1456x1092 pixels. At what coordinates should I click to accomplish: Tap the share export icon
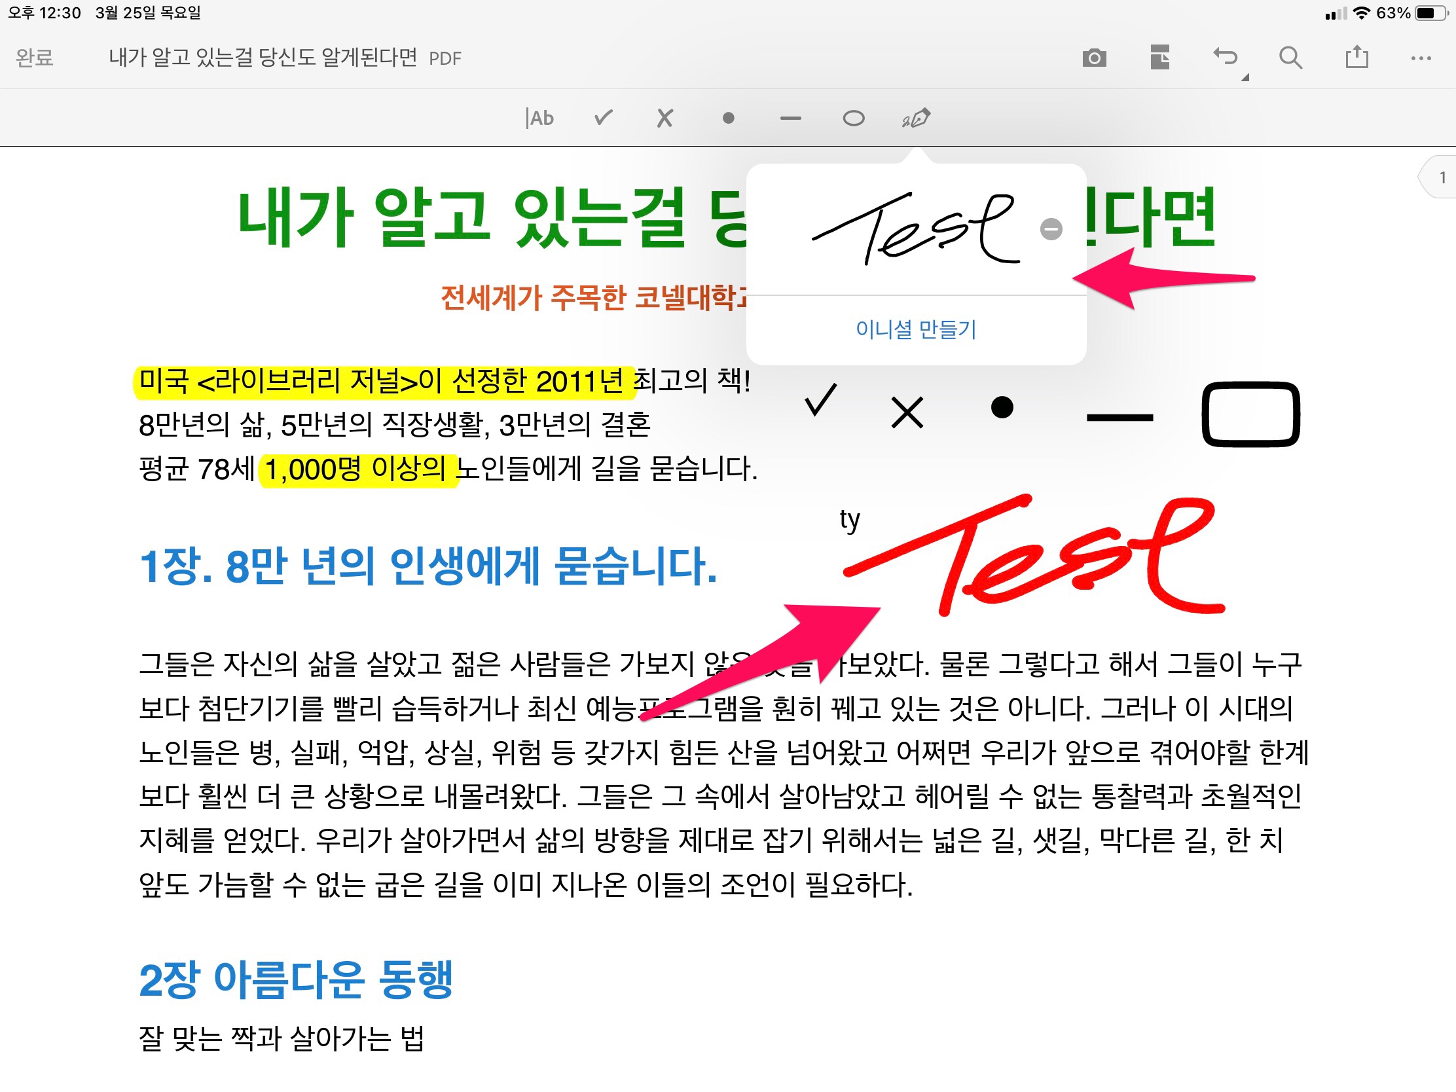[x=1356, y=58]
